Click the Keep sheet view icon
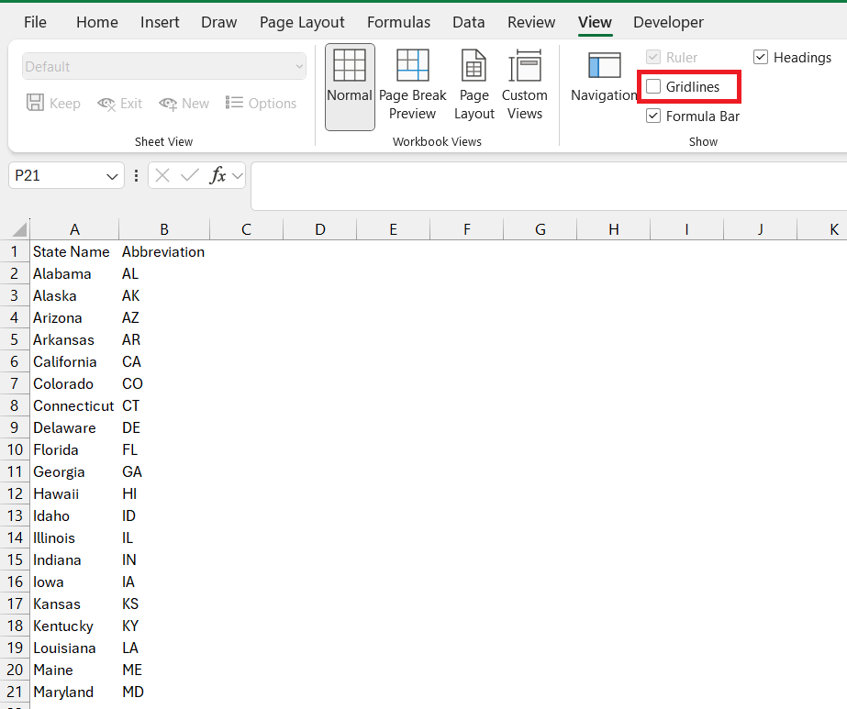 [35, 103]
